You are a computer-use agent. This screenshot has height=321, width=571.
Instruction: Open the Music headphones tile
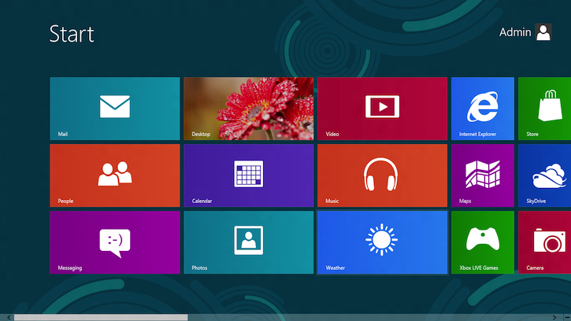tap(382, 175)
